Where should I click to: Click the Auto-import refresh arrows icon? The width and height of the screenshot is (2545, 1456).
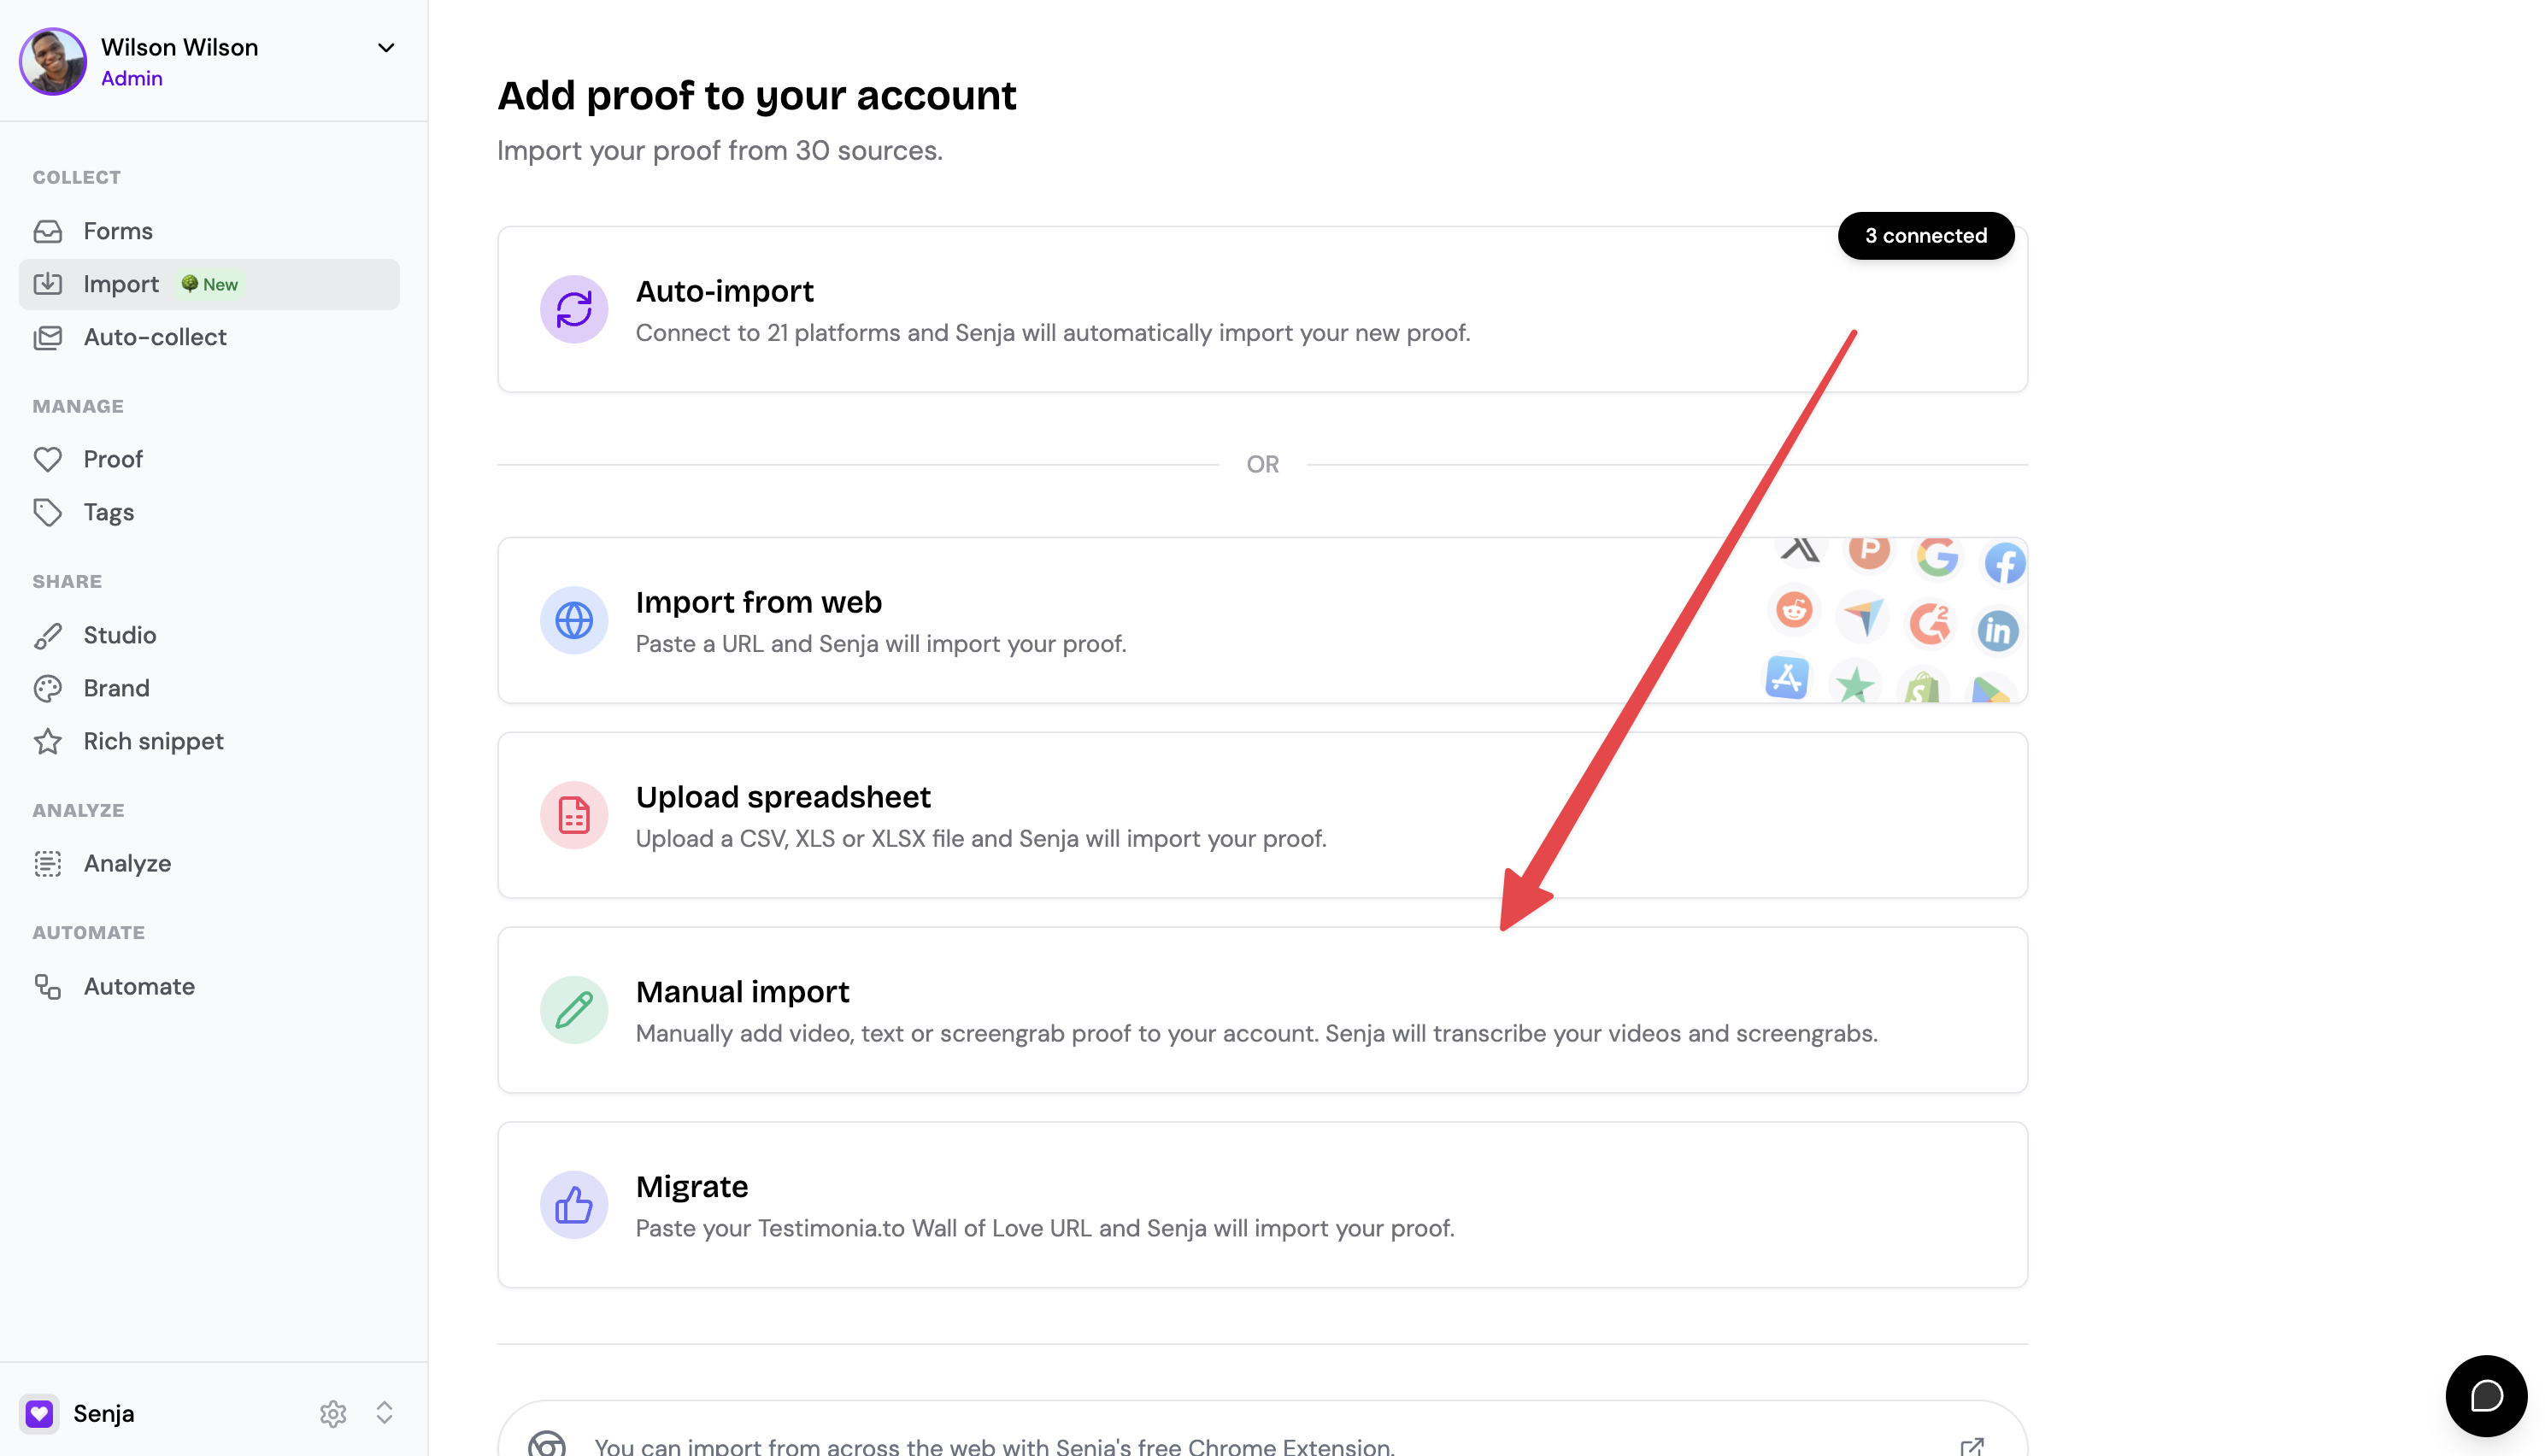[574, 309]
